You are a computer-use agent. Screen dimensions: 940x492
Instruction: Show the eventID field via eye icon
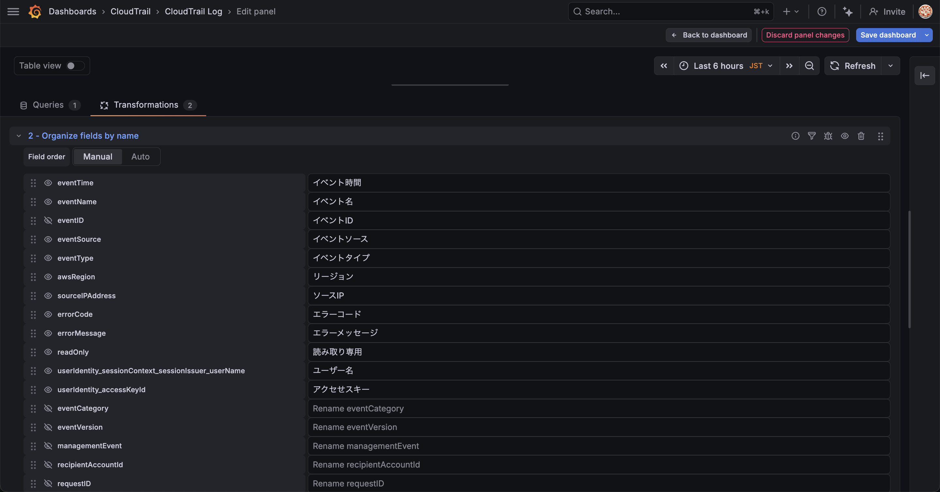tap(48, 220)
